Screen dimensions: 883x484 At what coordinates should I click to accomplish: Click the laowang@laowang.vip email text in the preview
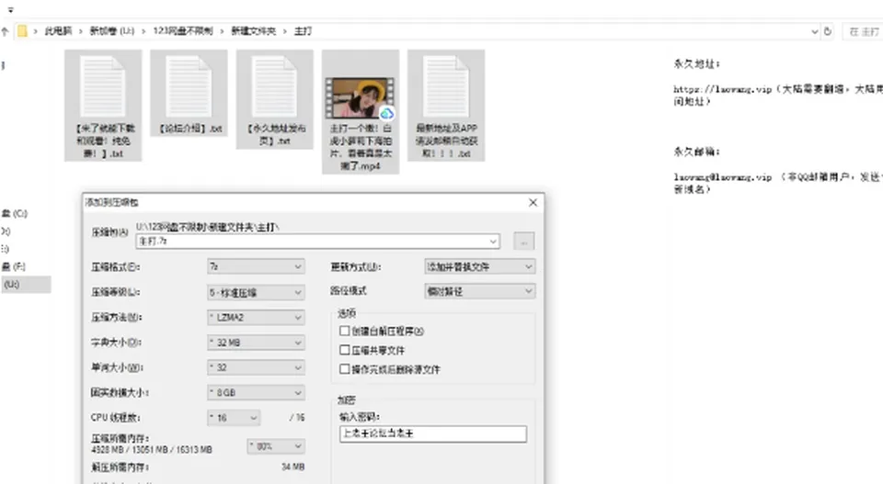pos(723,177)
